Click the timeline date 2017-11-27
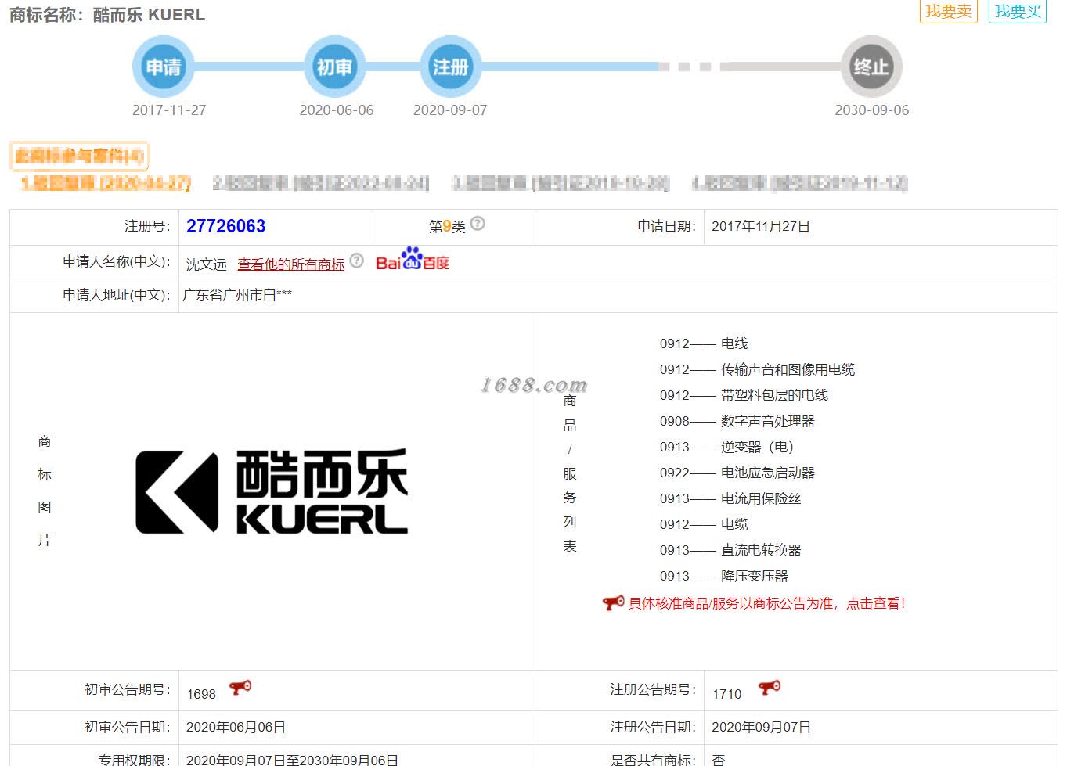Image resolution: width=1067 pixels, height=766 pixels. pos(169,110)
